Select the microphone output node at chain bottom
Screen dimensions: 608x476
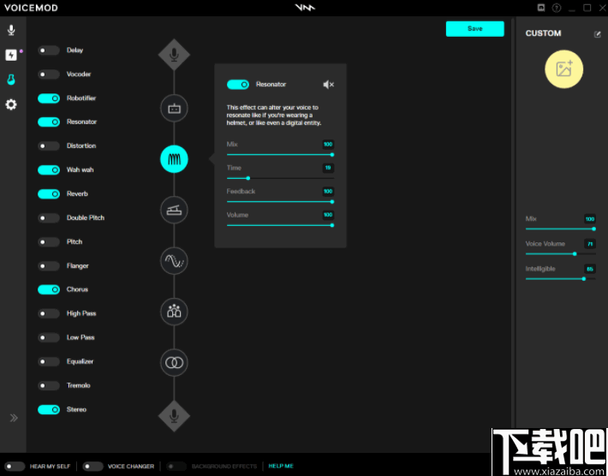coord(174,416)
